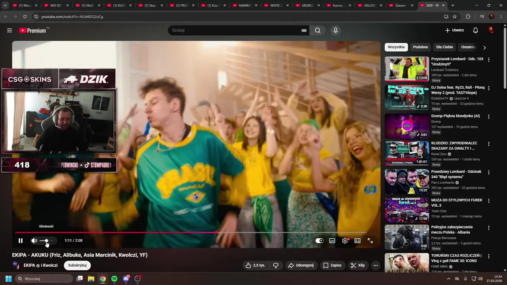The height and width of the screenshot is (285, 507).
Task: Open the on-screen keyboard icon in search
Action: click(304, 30)
